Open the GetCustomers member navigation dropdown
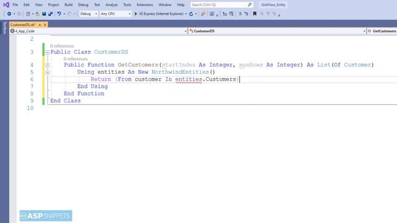397x223 pixels. tap(382, 31)
